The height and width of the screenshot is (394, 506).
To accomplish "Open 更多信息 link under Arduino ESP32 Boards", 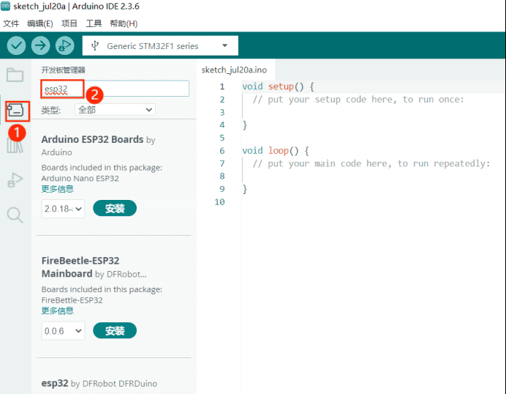I will click(58, 189).
